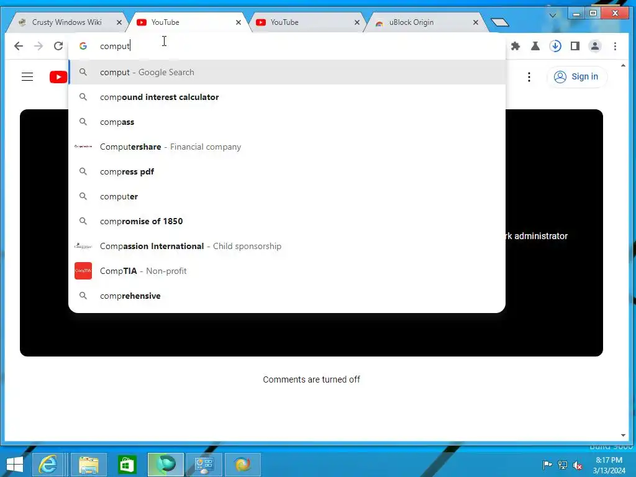The image size is (636, 477).
Task: Click the YouTube Sign in button
Action: coord(577,76)
